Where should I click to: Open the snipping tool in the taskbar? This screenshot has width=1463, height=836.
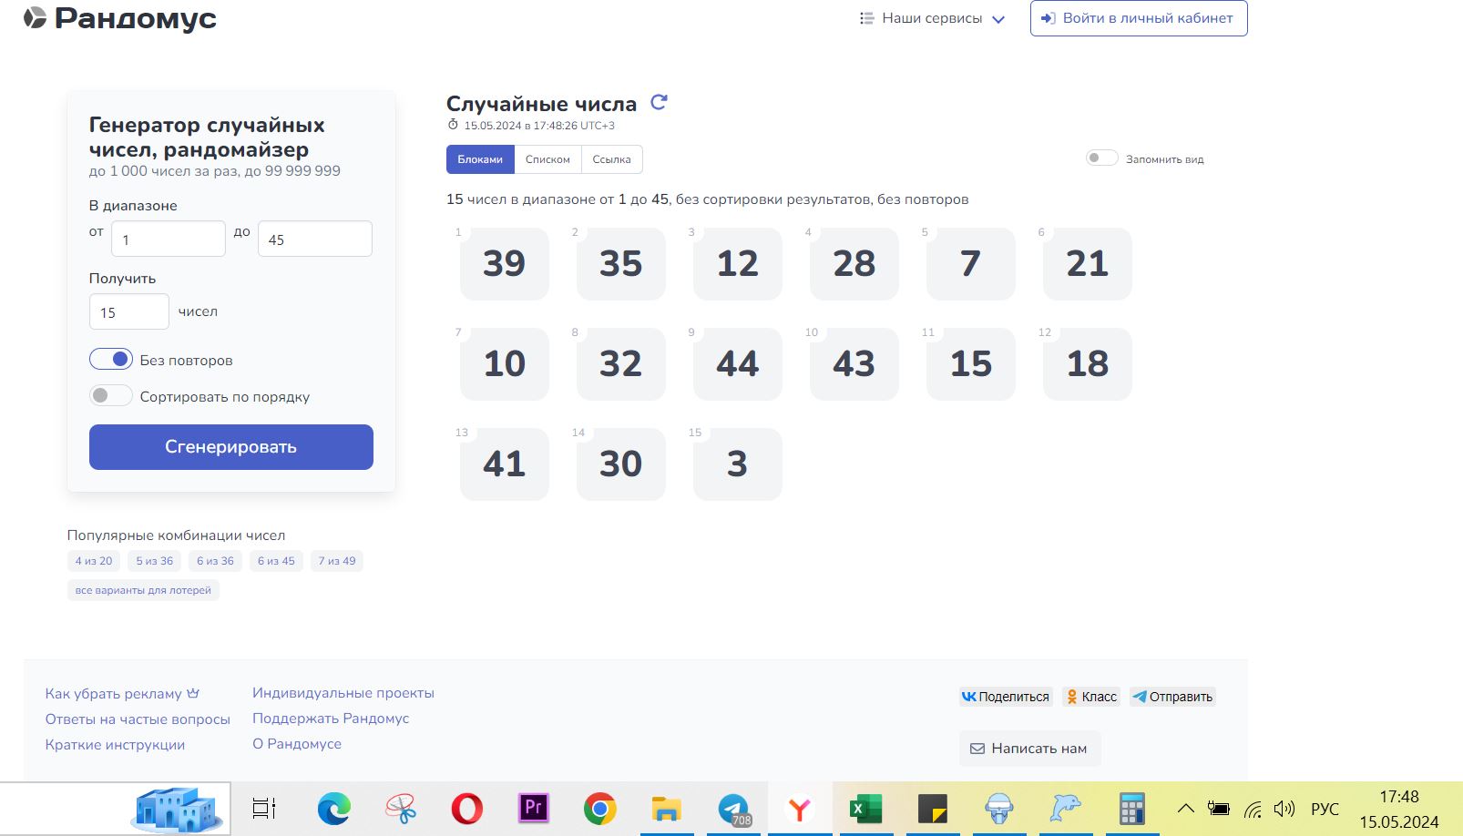[x=401, y=808]
